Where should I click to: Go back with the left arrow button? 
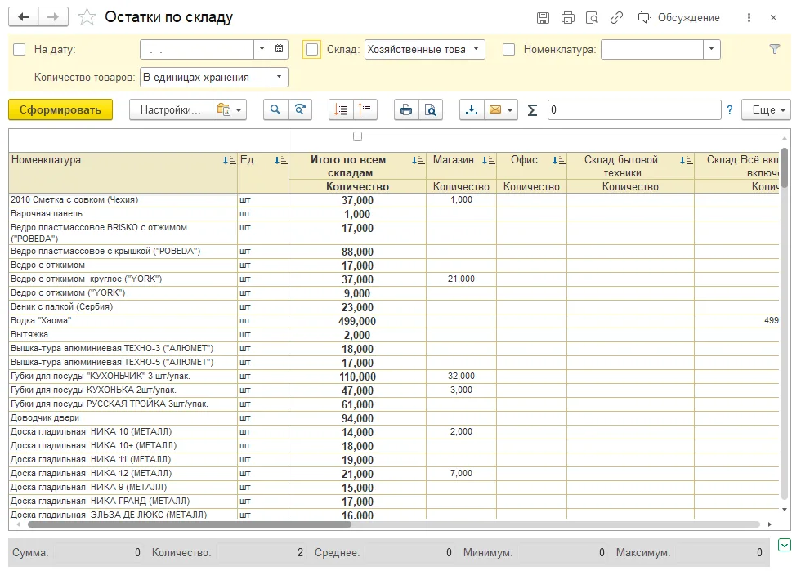coord(24,17)
